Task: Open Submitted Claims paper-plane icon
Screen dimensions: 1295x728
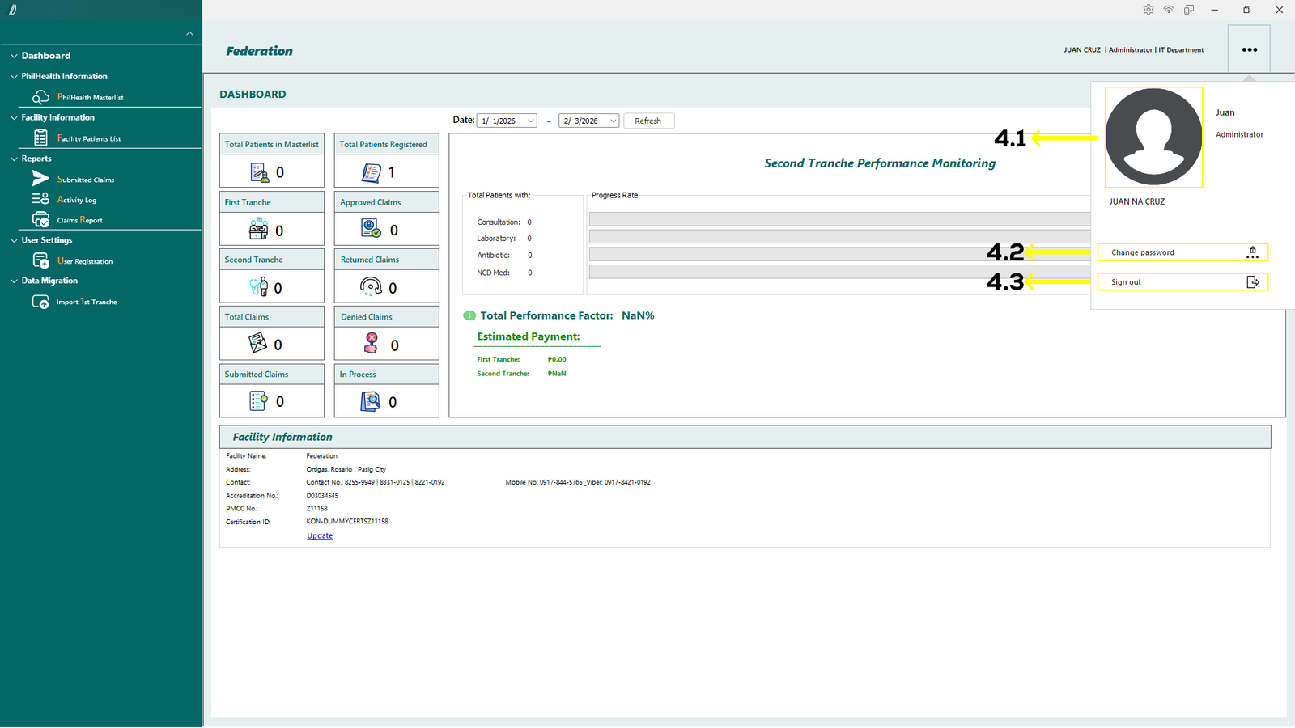Action: (x=40, y=179)
